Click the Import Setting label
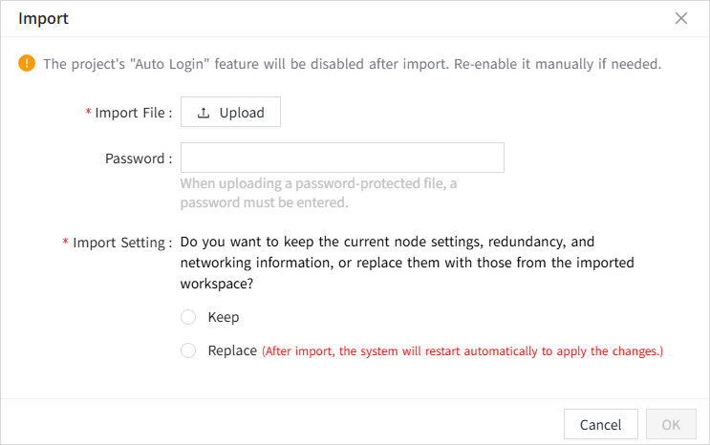 (x=121, y=243)
